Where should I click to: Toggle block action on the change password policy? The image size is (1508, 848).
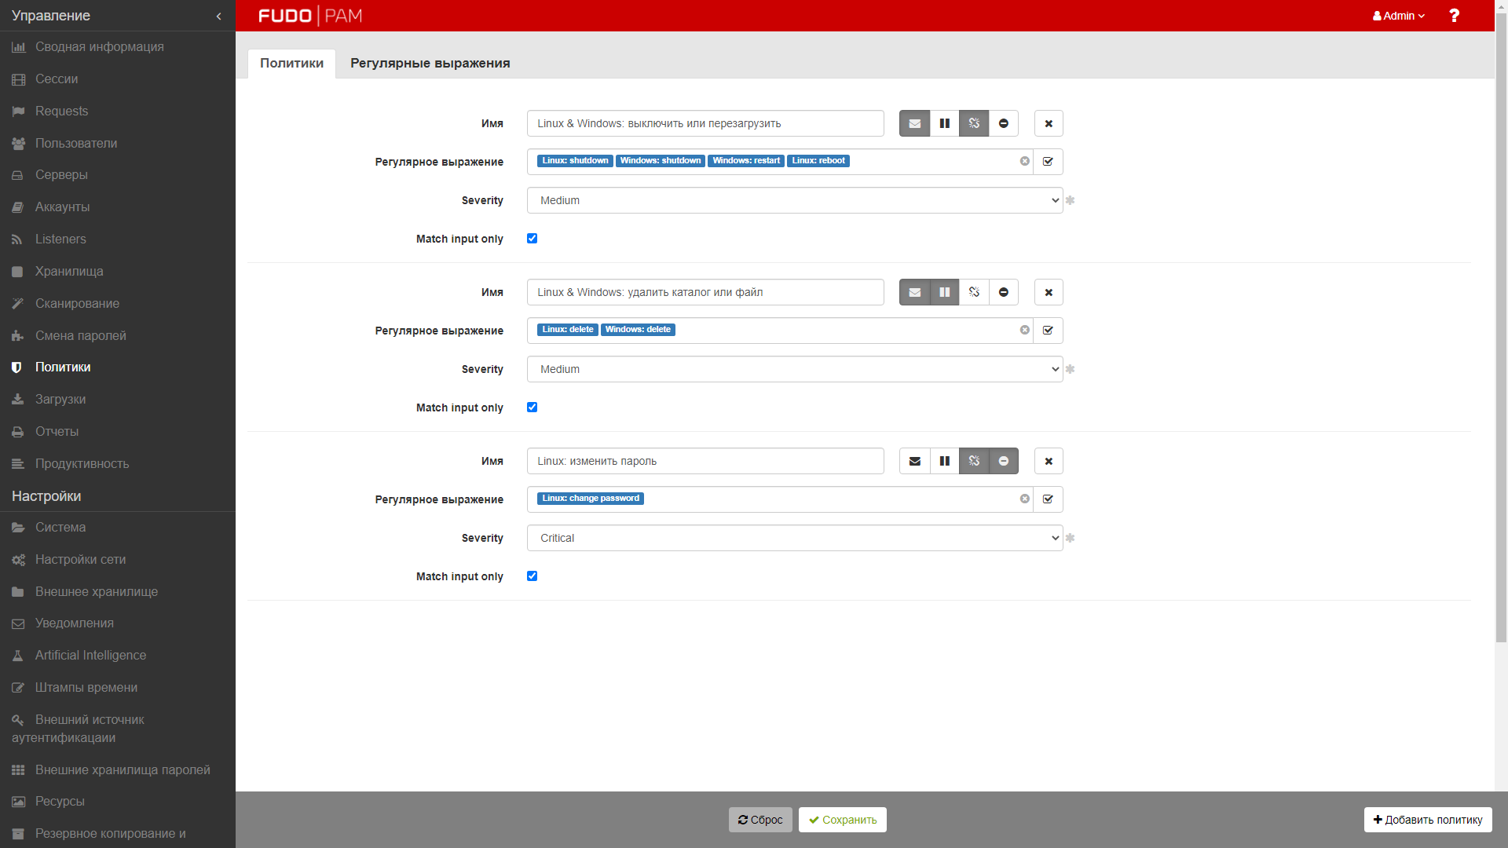[x=1003, y=461]
